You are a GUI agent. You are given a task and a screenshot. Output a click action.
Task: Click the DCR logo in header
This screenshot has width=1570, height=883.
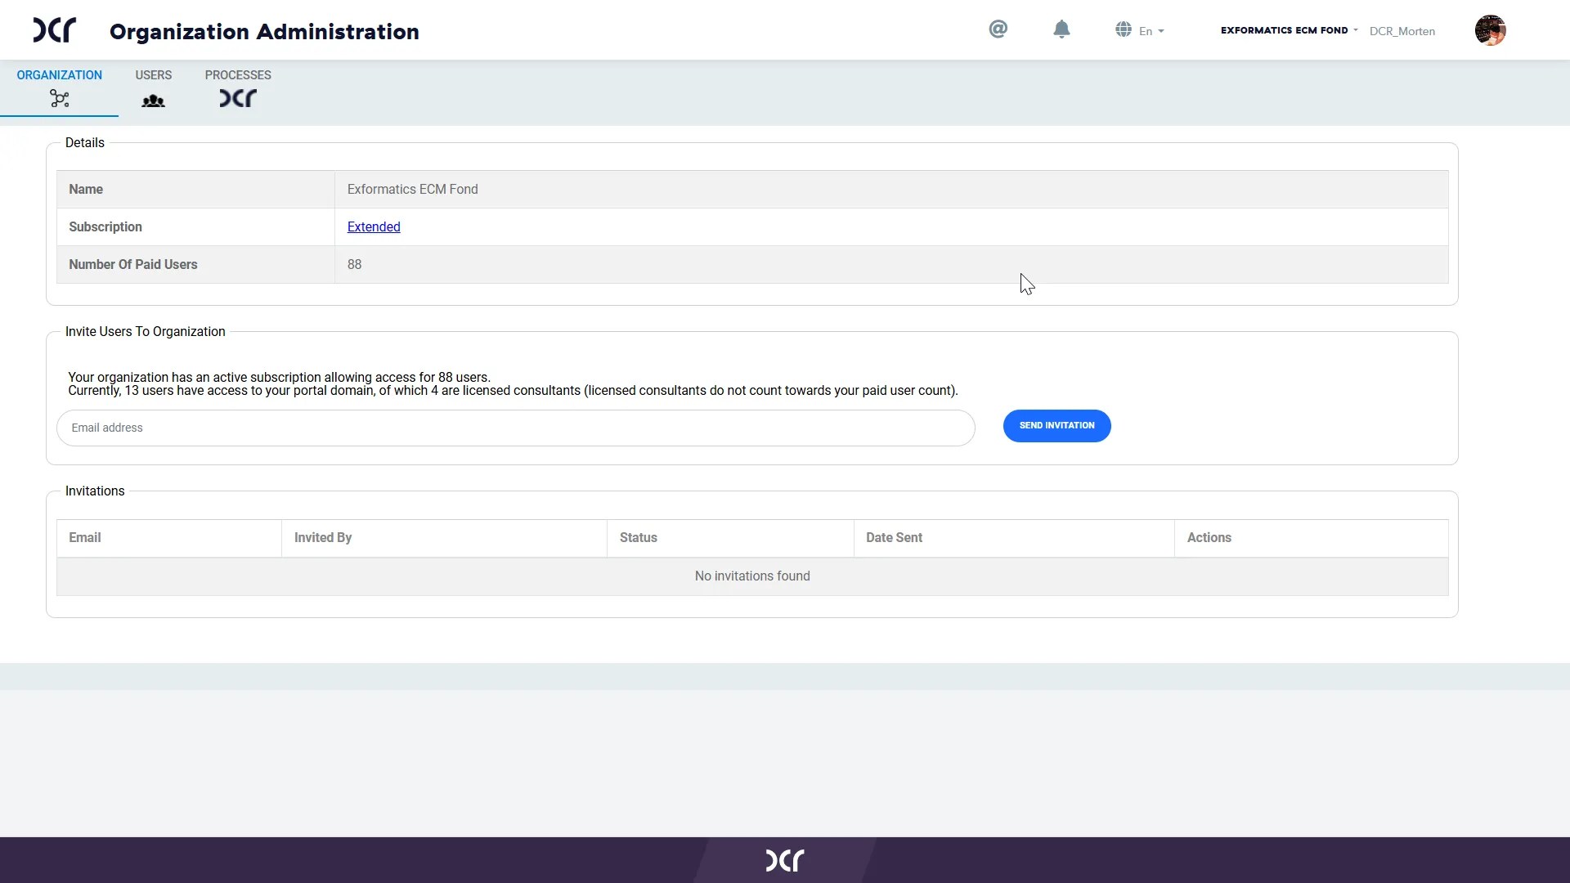(x=54, y=30)
